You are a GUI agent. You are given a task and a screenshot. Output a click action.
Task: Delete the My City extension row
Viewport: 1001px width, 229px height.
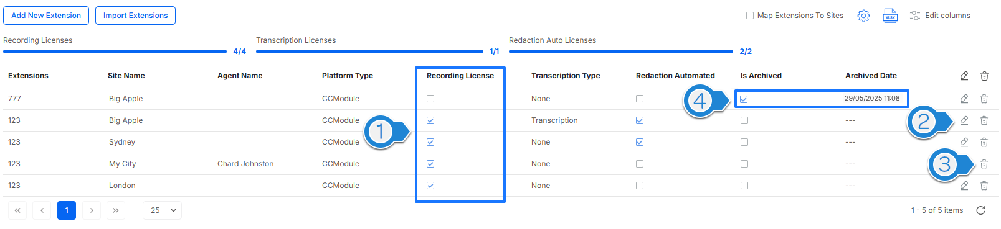point(984,164)
